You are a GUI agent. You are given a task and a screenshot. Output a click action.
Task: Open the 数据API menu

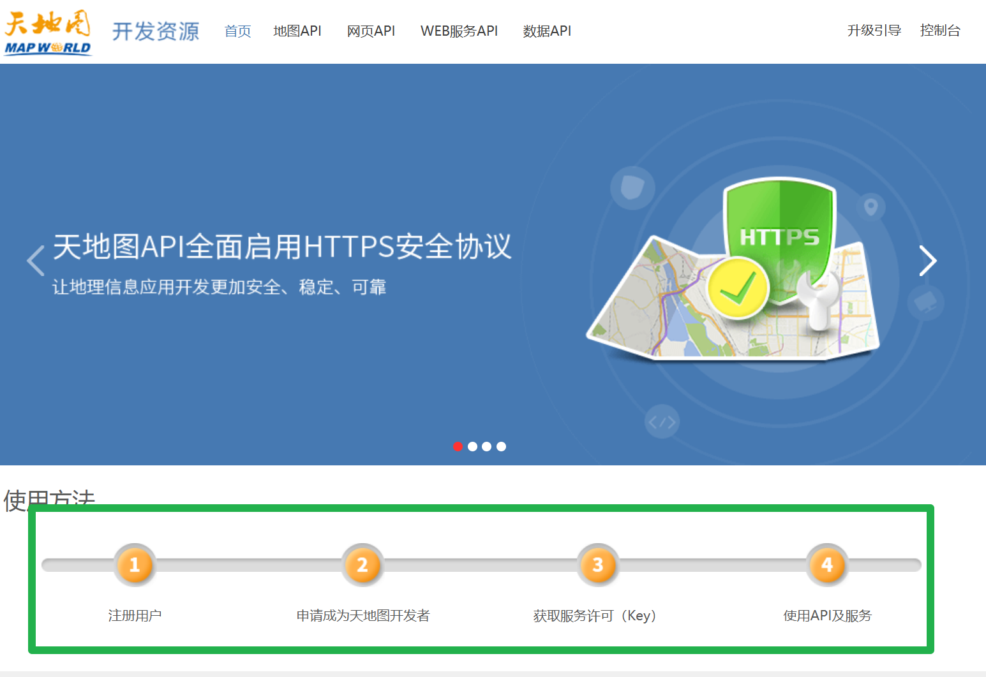tap(547, 31)
